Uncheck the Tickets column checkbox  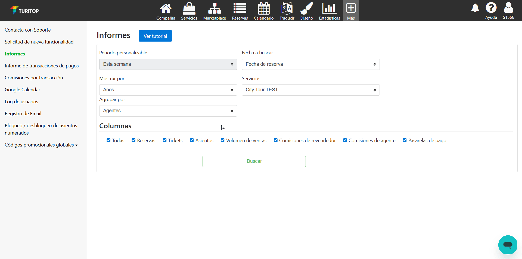point(164,140)
